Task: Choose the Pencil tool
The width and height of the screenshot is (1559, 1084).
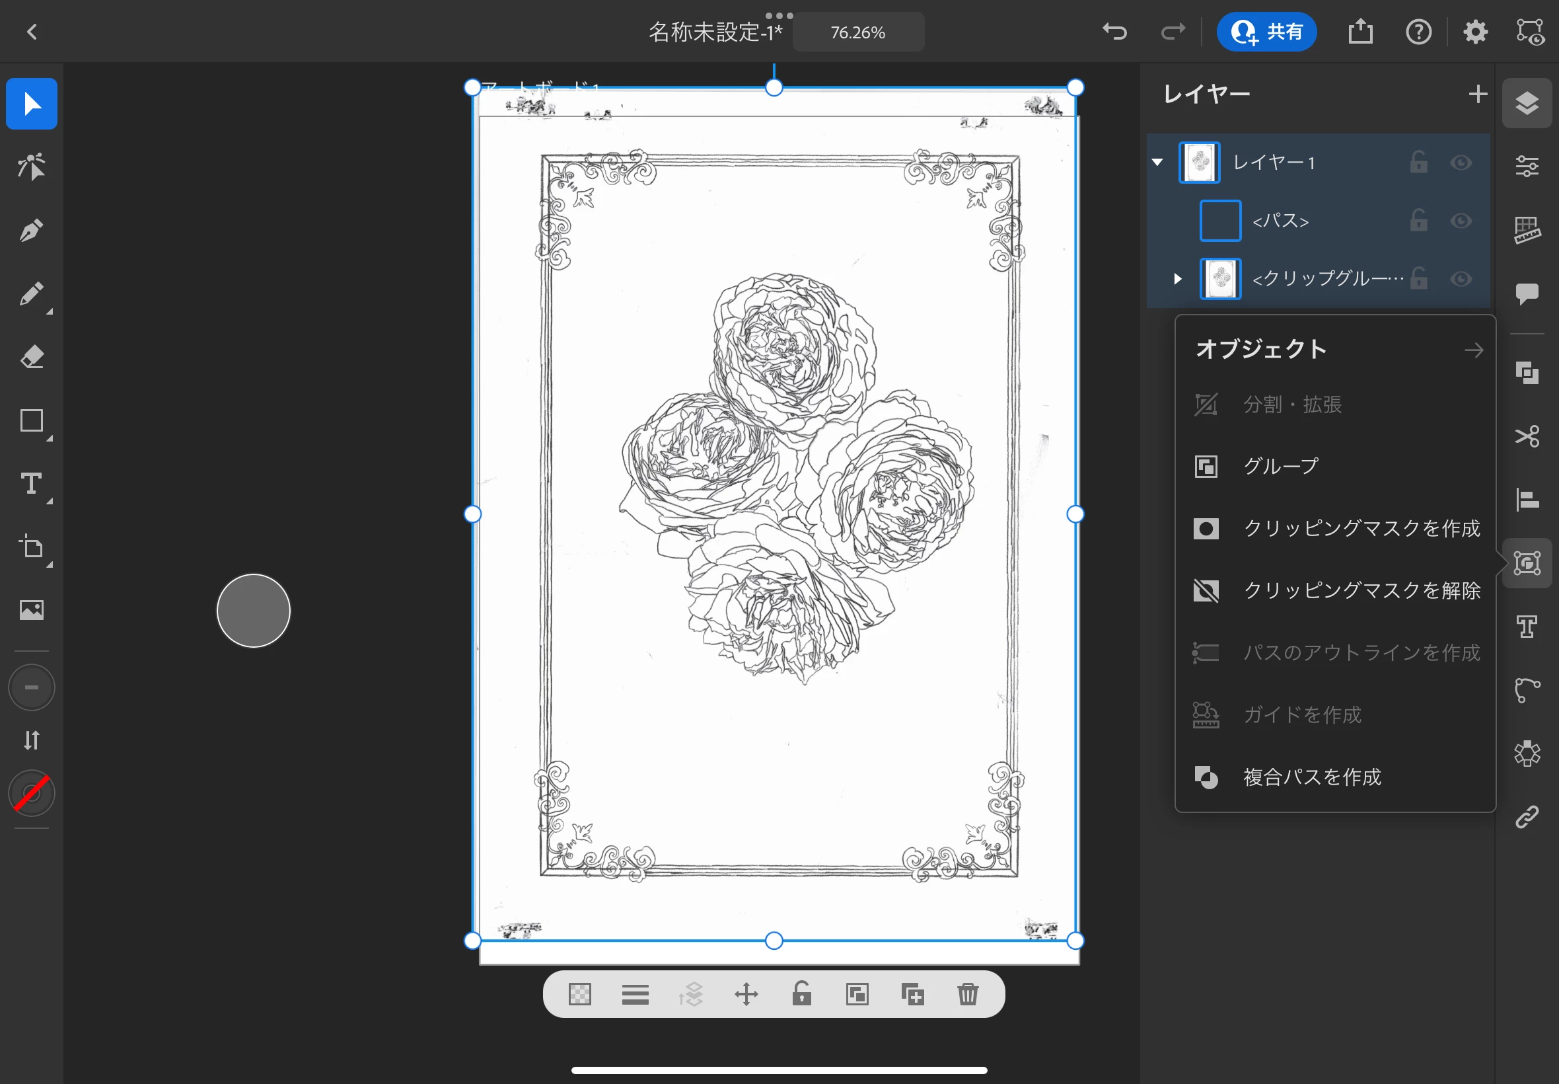Action: tap(31, 295)
